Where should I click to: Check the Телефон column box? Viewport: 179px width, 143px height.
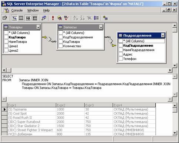[121, 59]
